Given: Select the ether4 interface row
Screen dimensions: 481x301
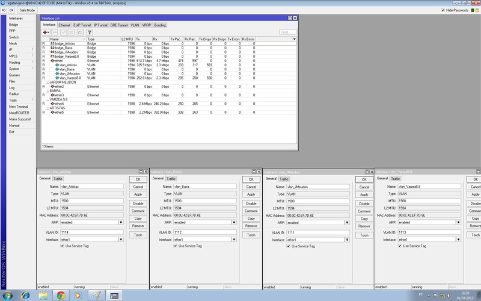Looking at the screenshot, I should click(169, 104).
